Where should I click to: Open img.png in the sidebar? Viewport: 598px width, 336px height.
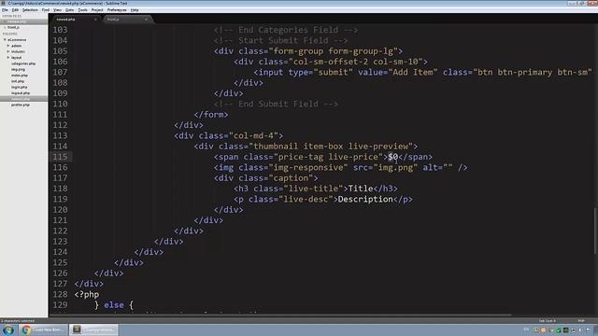coord(18,69)
